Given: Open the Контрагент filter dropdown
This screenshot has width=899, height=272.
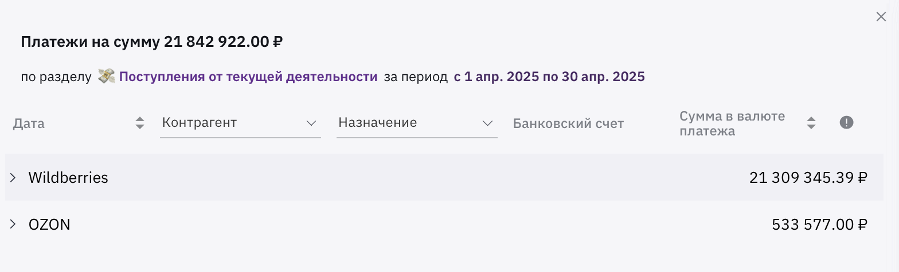Looking at the screenshot, I should pyautogui.click(x=240, y=123).
